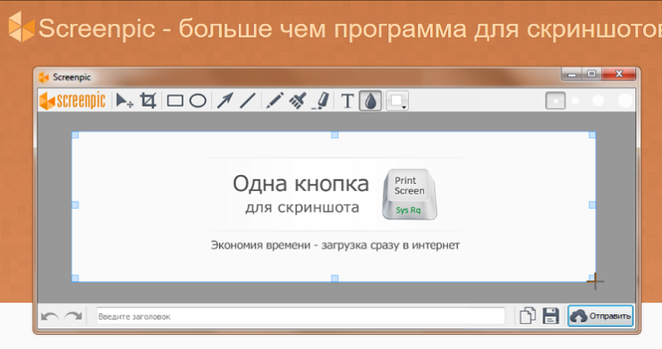The height and width of the screenshot is (349, 662).
Task: Click the left-middle selection handle
Action: (x=75, y=205)
